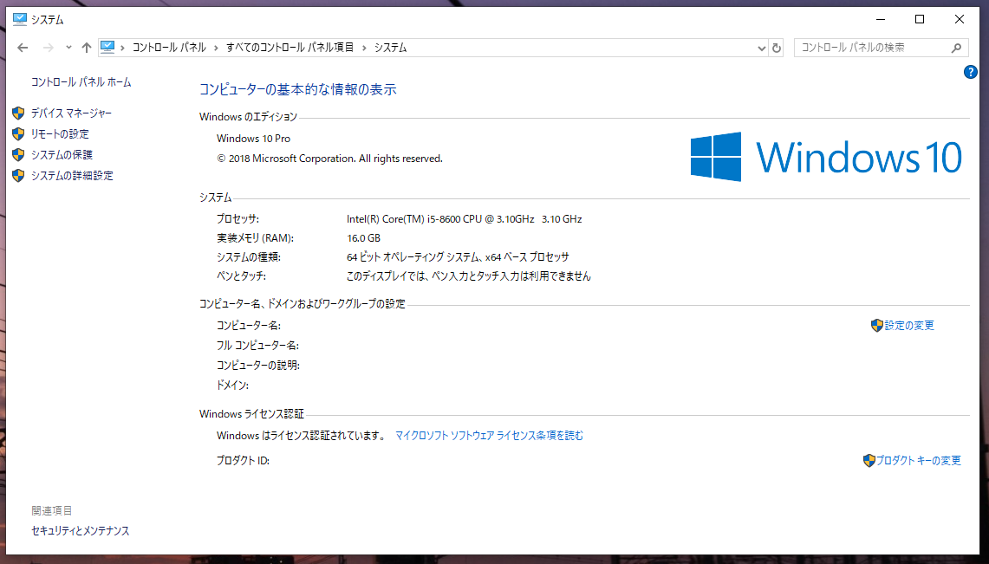Click shield icon beside システムの保護
This screenshot has width=989, height=564.
click(18, 155)
